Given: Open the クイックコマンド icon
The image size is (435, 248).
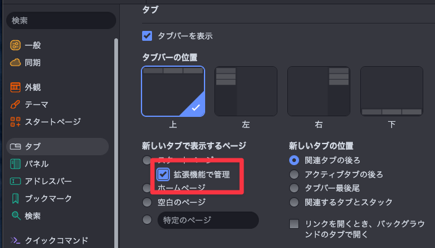Looking at the screenshot, I should coord(15,240).
